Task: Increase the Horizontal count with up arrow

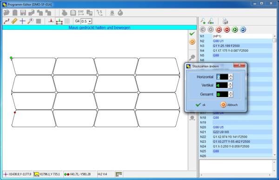Action: [231, 75]
